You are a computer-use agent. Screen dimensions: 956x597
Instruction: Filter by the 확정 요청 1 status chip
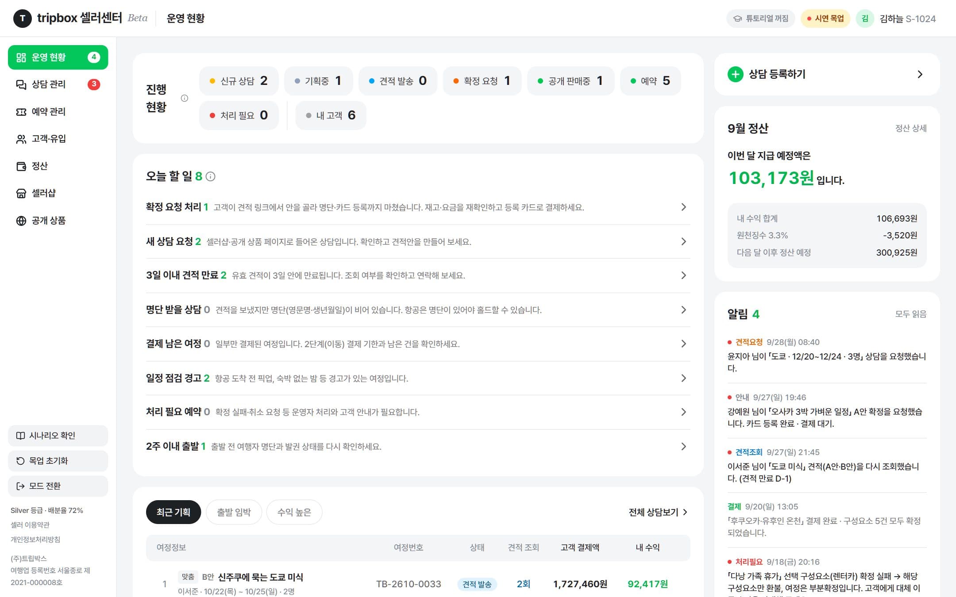pos(482,81)
